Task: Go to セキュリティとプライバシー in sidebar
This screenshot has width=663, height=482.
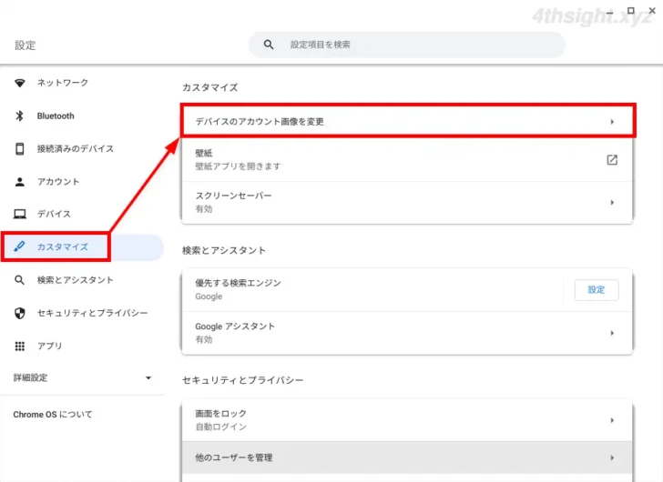Action: coord(93,313)
